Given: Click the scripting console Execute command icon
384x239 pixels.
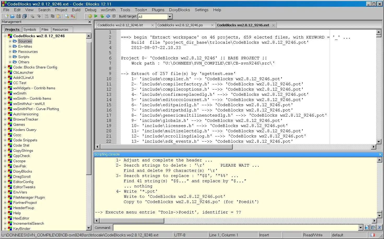Looking at the screenshot, I should coord(367,228).
